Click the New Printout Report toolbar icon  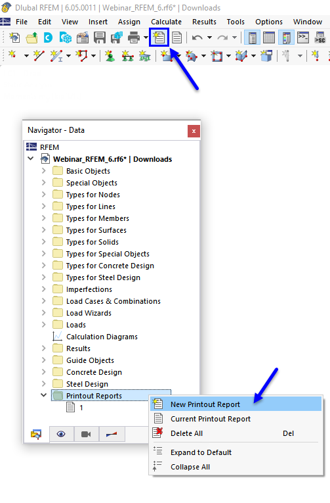click(x=159, y=37)
